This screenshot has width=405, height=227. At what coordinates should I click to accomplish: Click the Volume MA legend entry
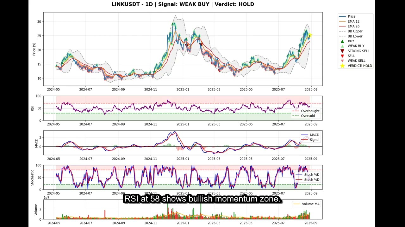[306, 204]
